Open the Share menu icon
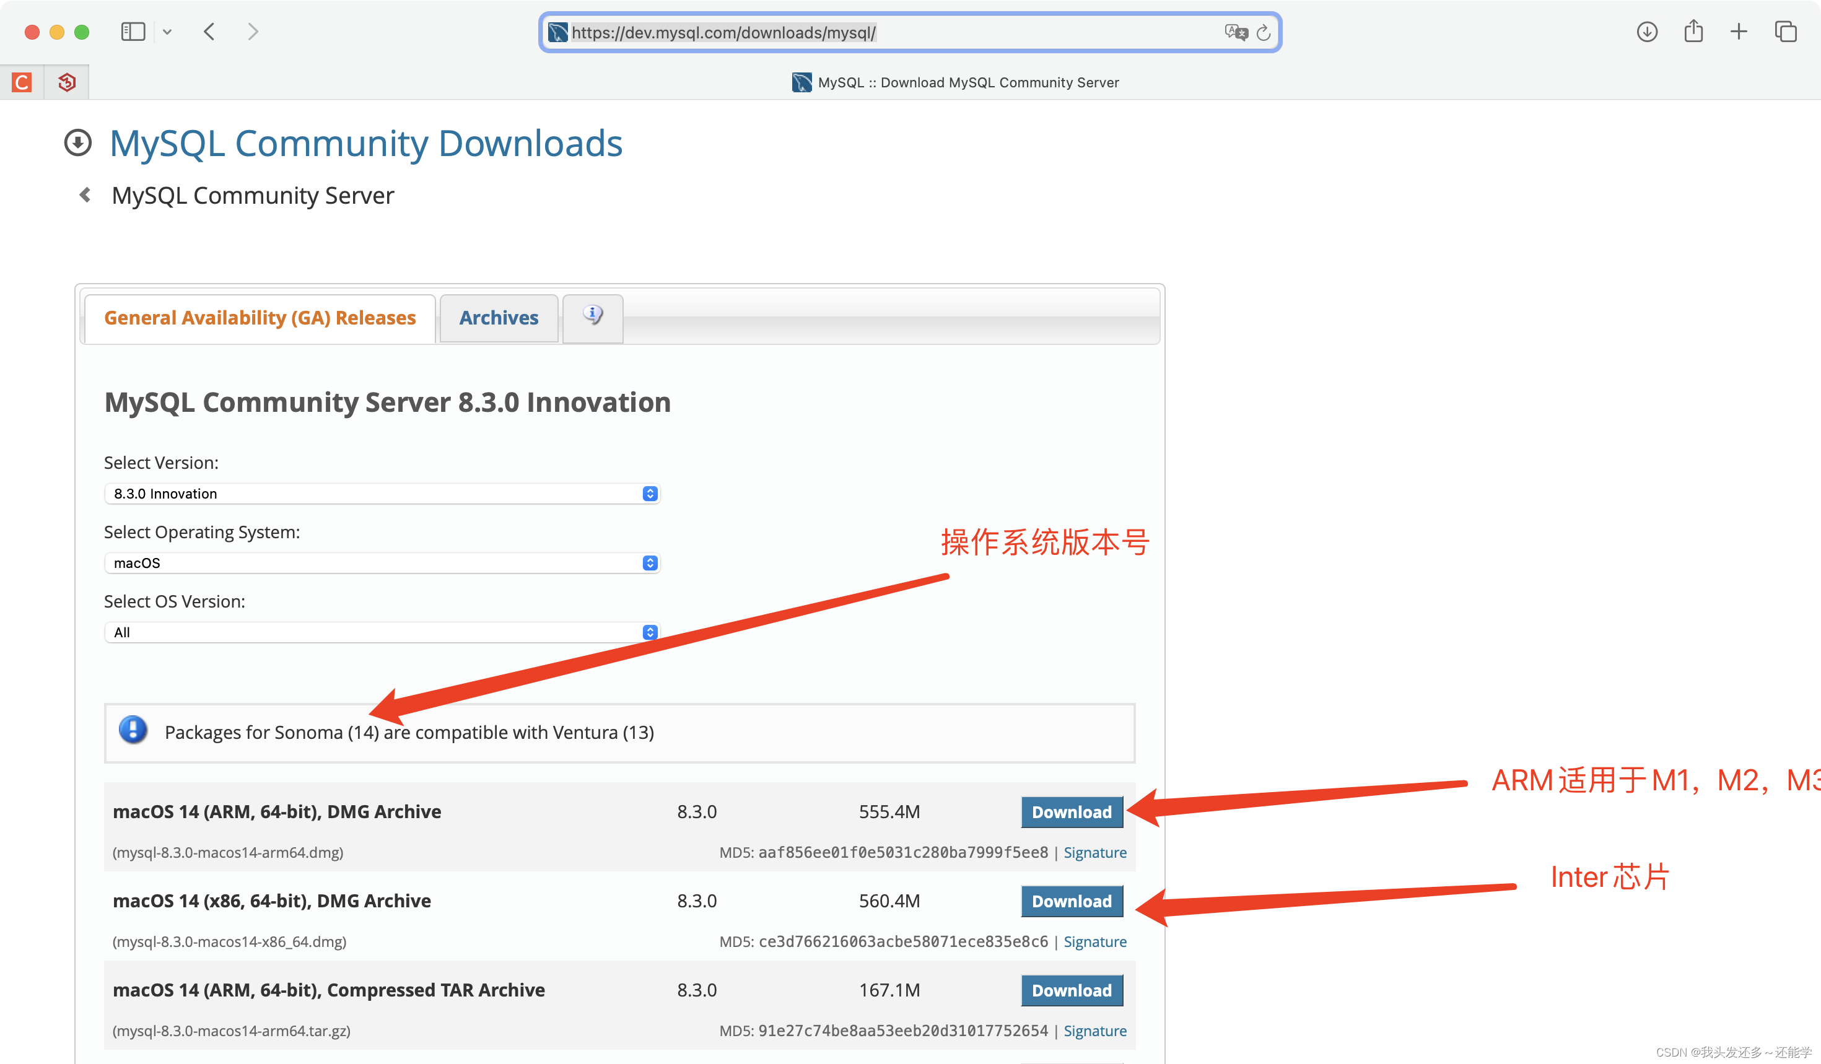The height and width of the screenshot is (1064, 1821). (1694, 31)
